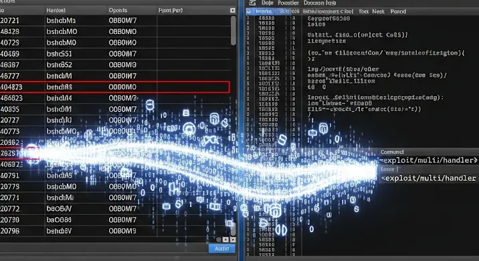
Task: Select the row numbered 20779
Action: (x=115, y=187)
